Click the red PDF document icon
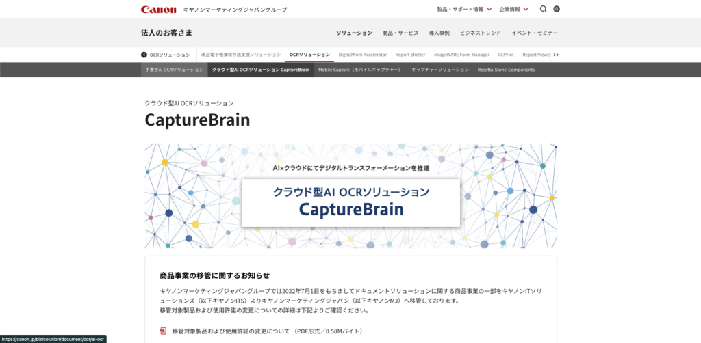Screen dimensions: 701x343 (x=163, y=331)
